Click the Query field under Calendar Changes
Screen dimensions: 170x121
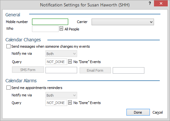click(x=56, y=62)
